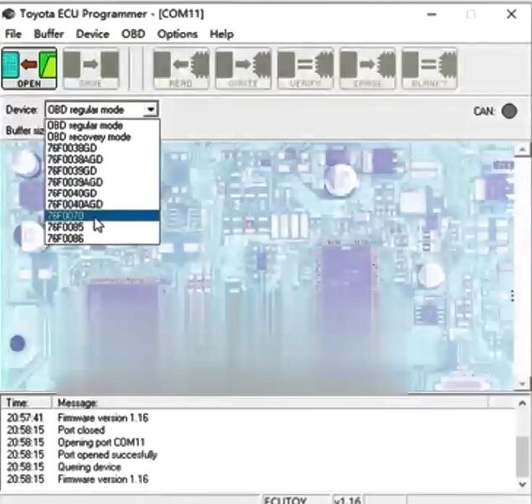Choose 76F0038AGD from device list
532x504 pixels.
click(102, 159)
